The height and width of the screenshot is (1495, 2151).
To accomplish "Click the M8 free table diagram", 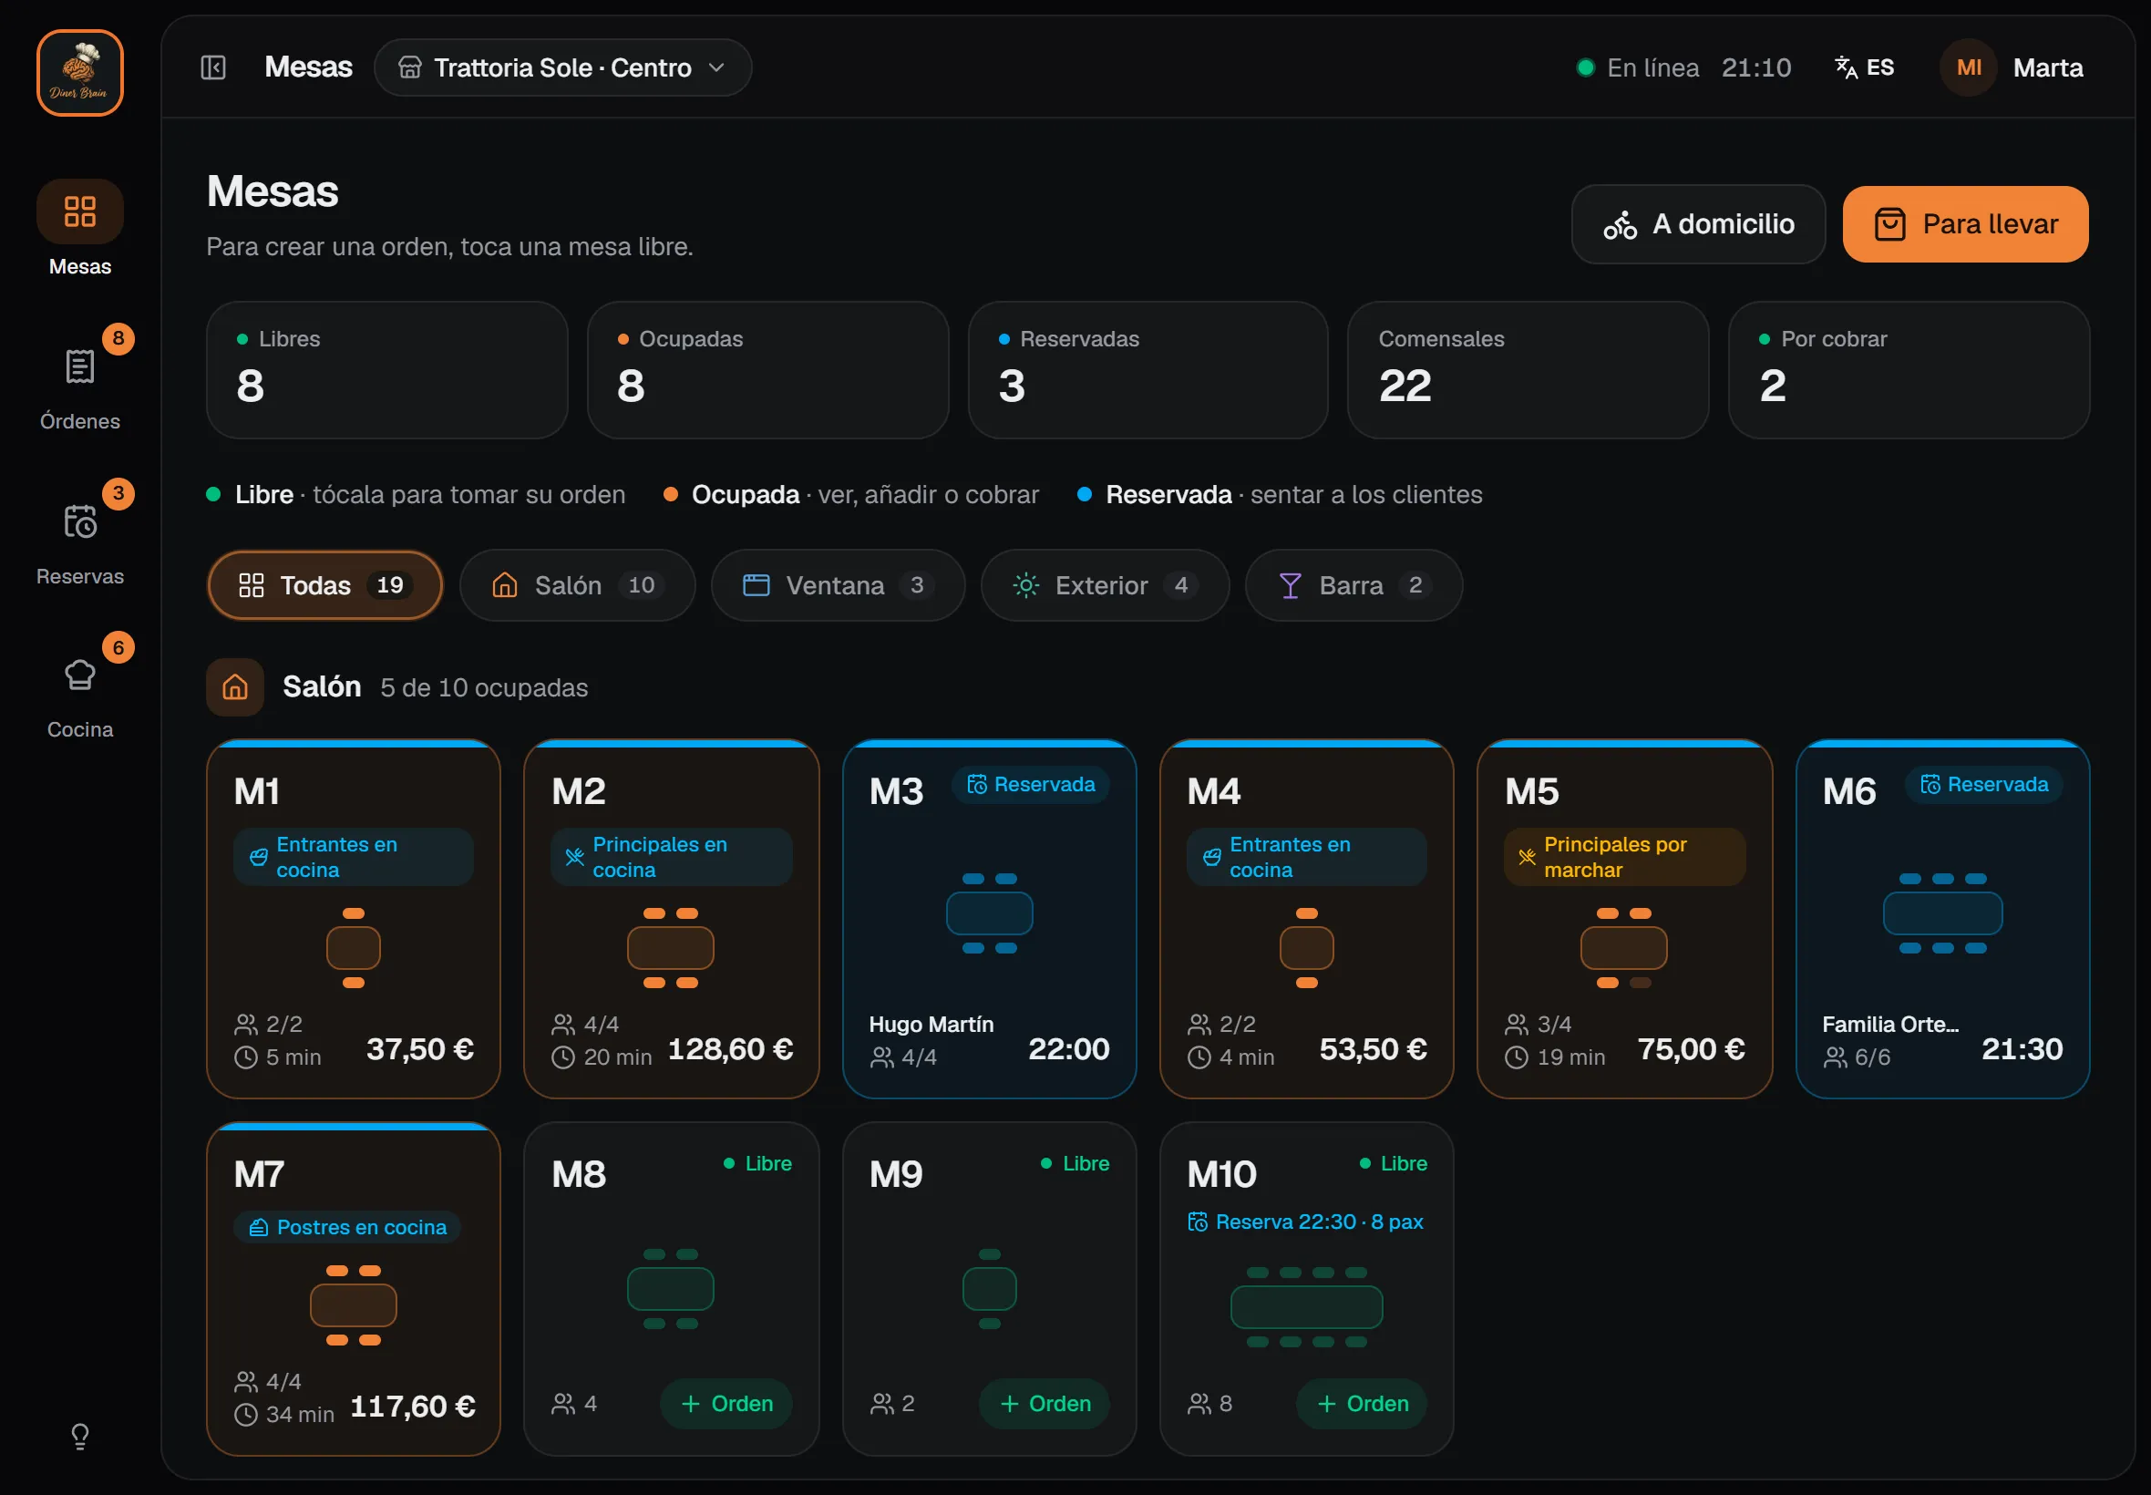I will point(671,1289).
